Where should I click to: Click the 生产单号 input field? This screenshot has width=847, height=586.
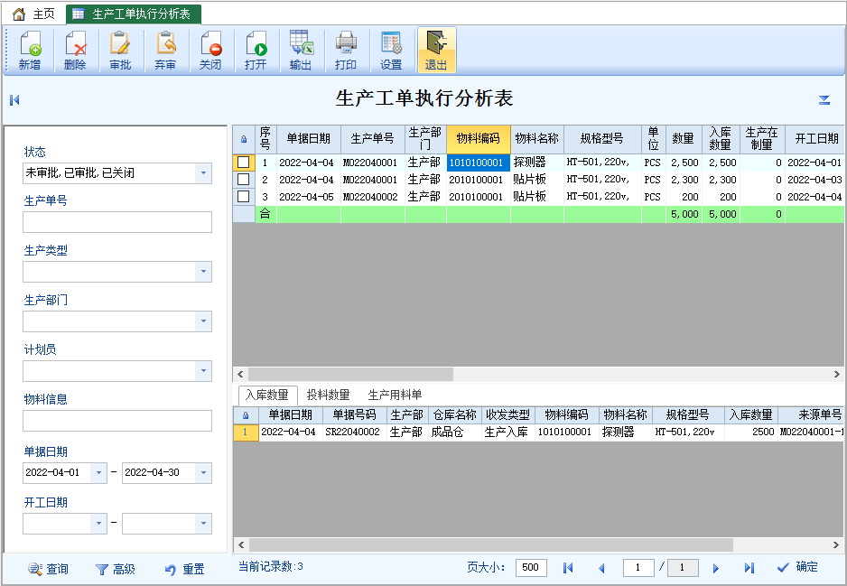point(117,222)
